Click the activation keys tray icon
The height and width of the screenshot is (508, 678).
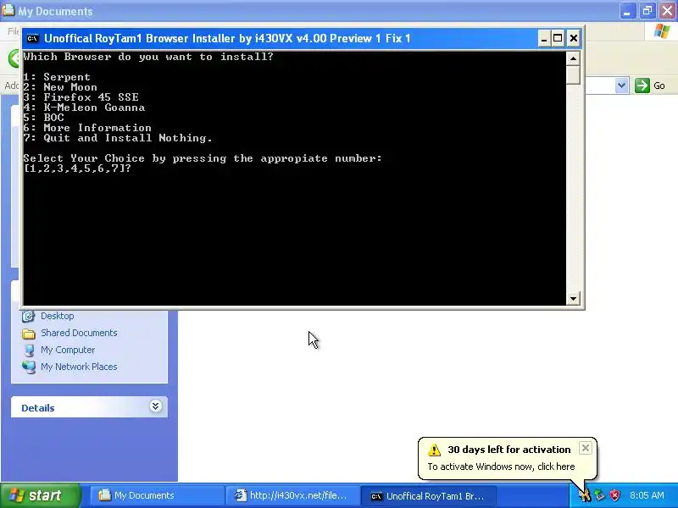tap(585, 495)
